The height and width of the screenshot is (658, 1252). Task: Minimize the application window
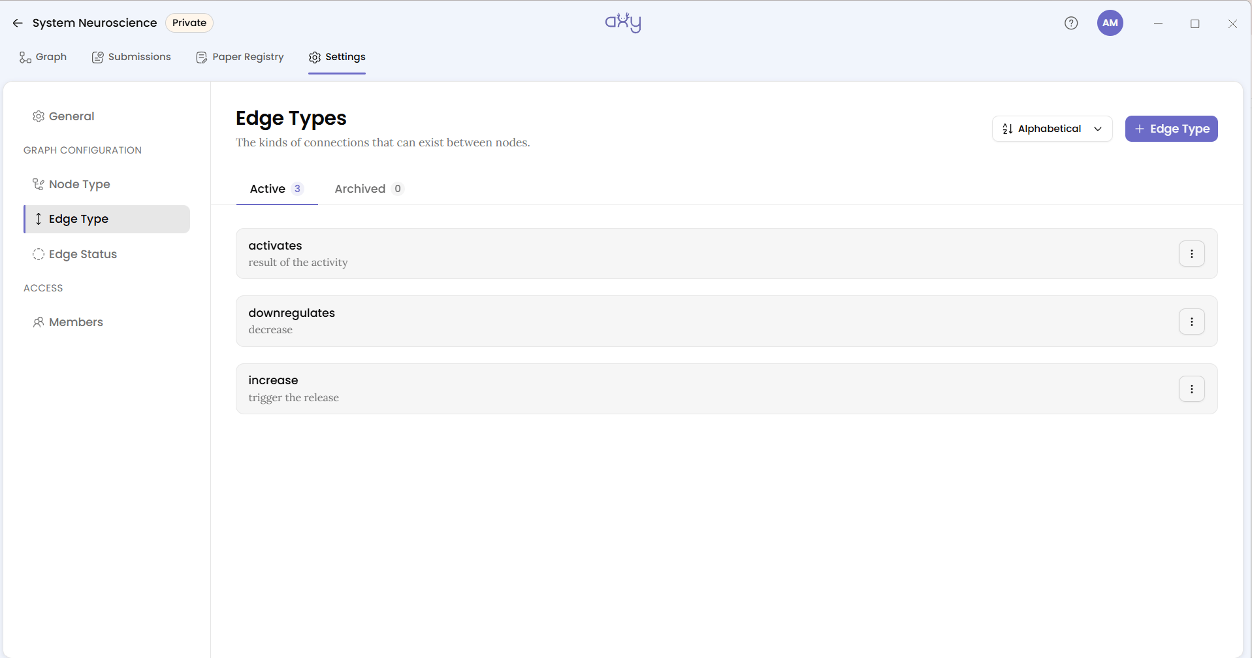point(1158,23)
